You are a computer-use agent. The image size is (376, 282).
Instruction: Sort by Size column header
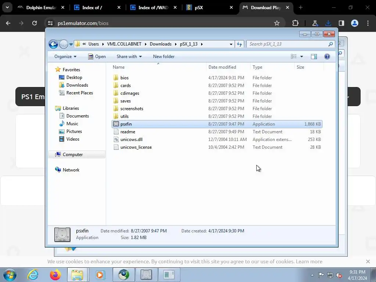click(309, 67)
